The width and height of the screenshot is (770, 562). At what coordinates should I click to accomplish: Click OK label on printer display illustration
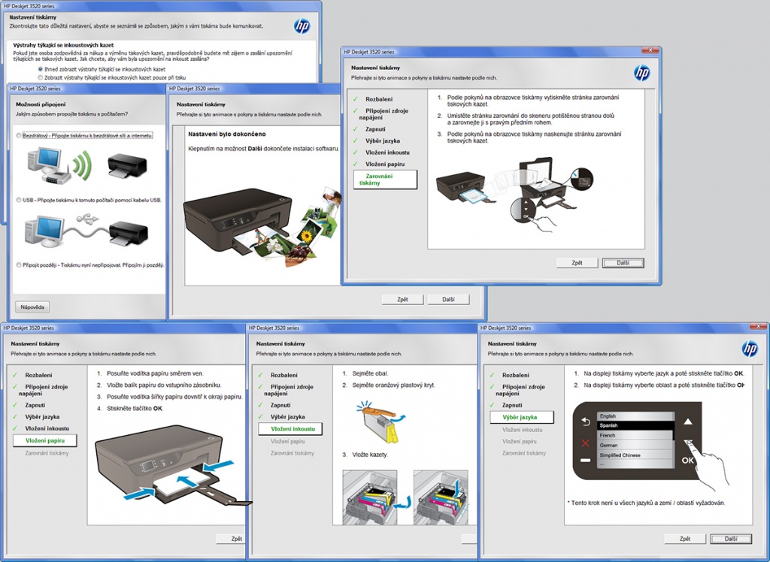tap(687, 460)
